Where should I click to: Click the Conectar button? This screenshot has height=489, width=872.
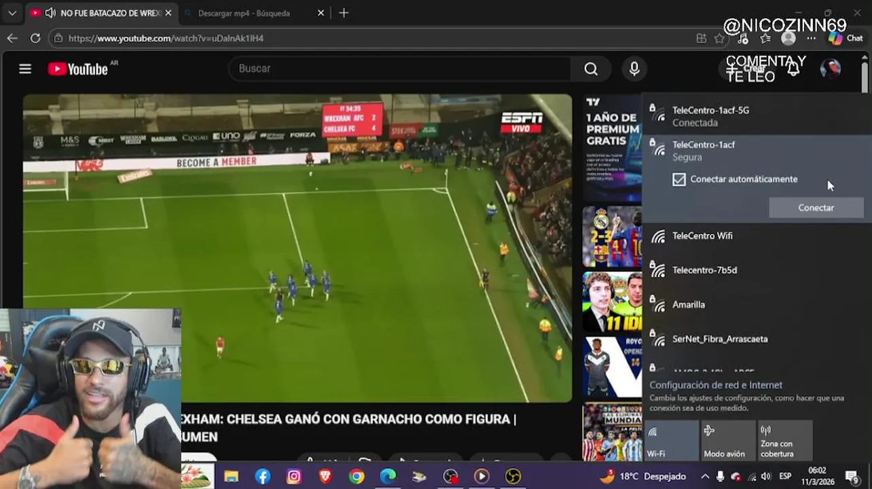(816, 208)
